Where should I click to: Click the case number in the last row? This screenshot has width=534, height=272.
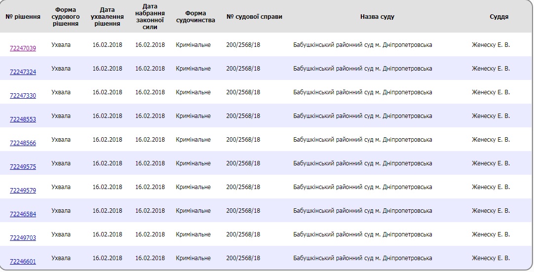[x=243, y=258]
